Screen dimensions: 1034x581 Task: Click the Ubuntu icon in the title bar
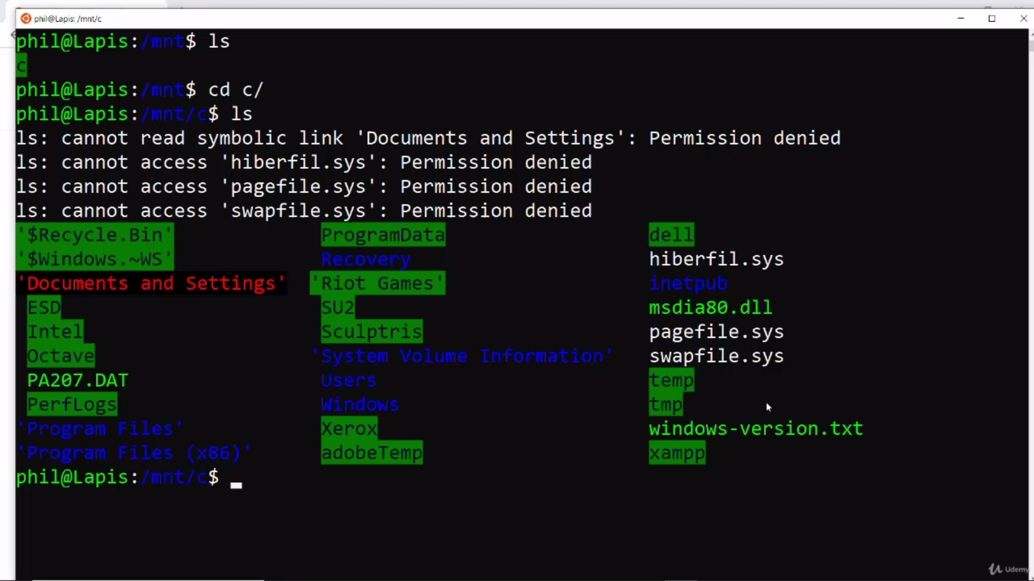25,18
